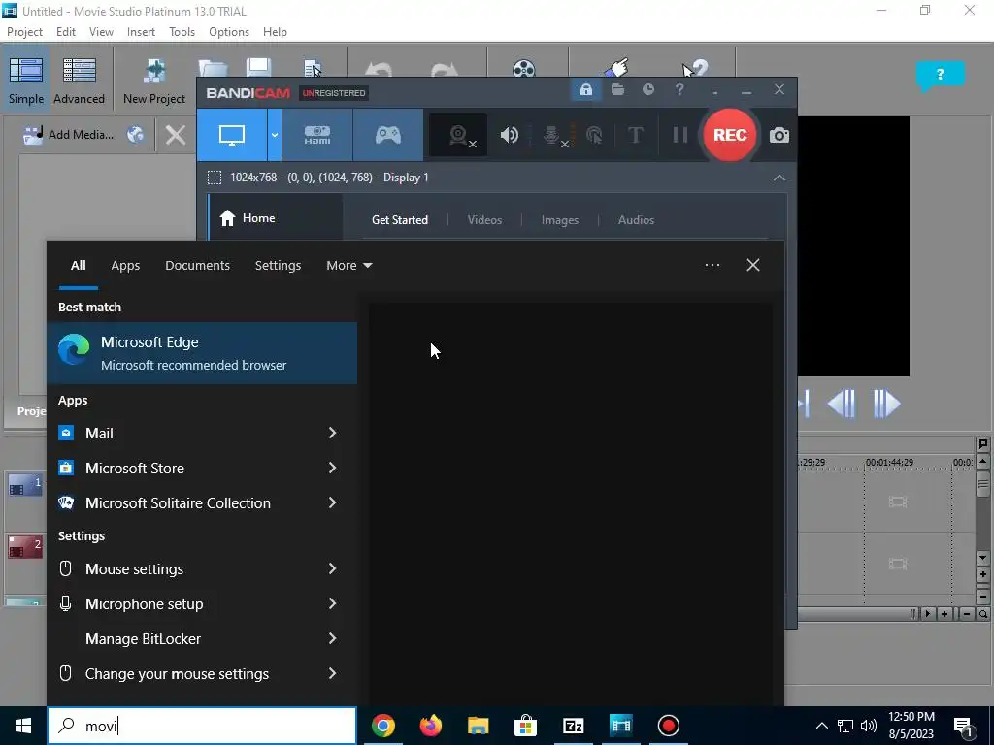Click Add Media in Movie Studio
Image resolution: width=994 pixels, height=745 pixels.
pyautogui.click(x=69, y=134)
